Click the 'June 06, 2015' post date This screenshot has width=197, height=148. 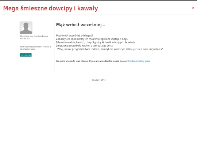coord(25,38)
